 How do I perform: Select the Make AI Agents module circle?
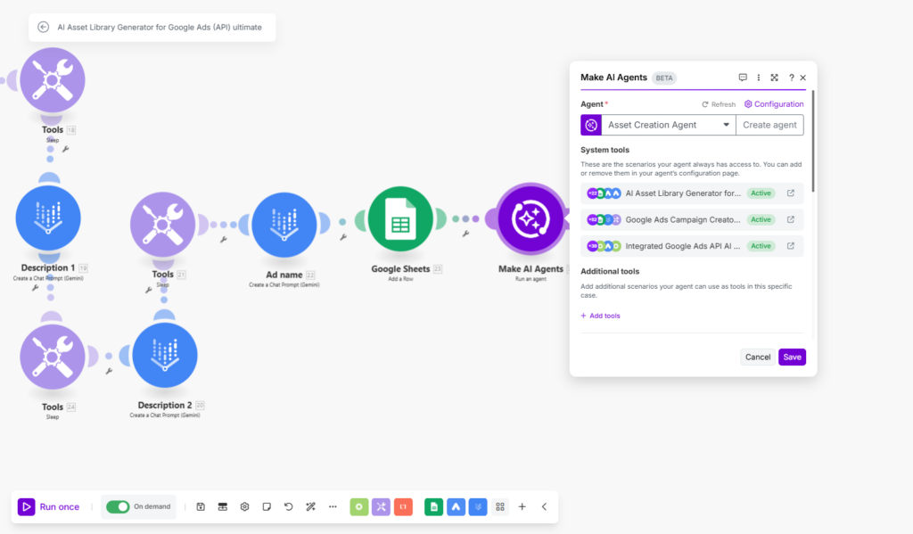[x=531, y=219]
